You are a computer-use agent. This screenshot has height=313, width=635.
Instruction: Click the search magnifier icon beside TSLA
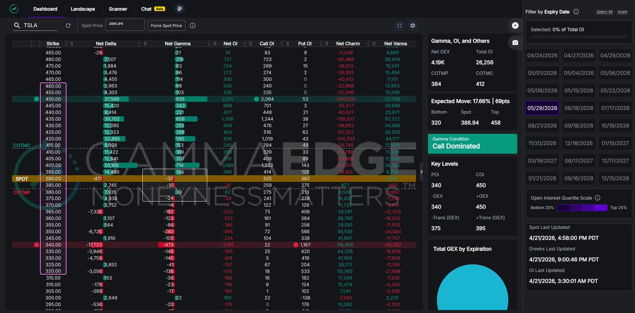point(18,25)
